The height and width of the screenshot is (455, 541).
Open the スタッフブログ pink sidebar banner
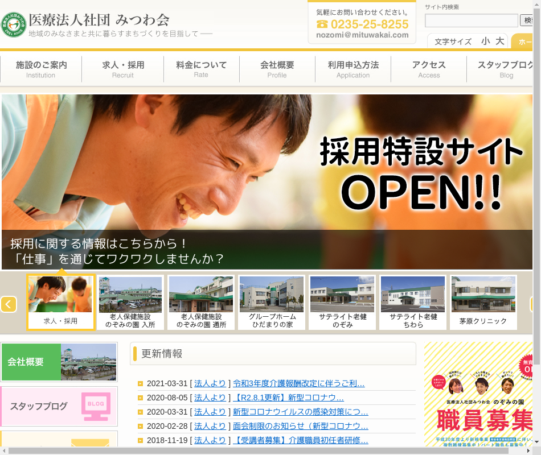[x=59, y=406]
